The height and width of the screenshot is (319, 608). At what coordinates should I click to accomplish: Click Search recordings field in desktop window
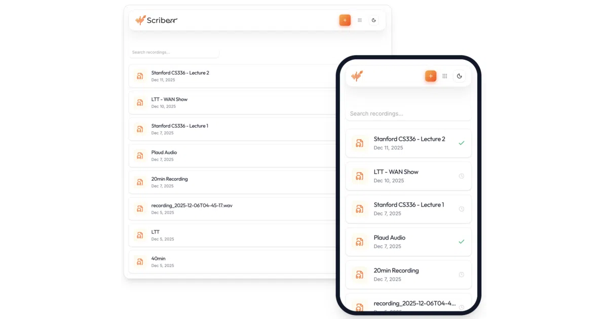[174, 52]
